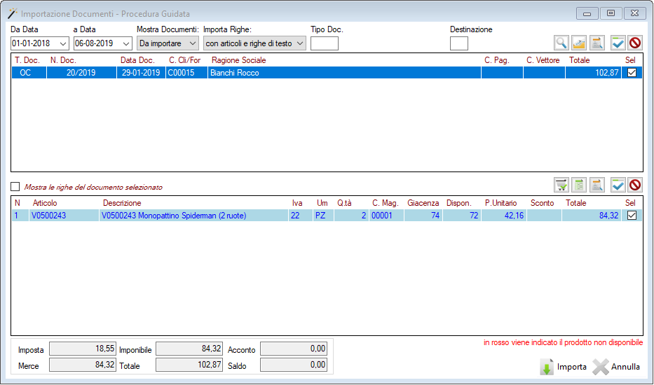The width and height of the screenshot is (654, 385).
Task: Expand the 'Mostra Documenti' dropdown
Action: click(193, 43)
